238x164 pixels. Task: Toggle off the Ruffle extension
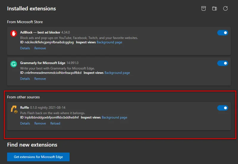tap(223, 108)
